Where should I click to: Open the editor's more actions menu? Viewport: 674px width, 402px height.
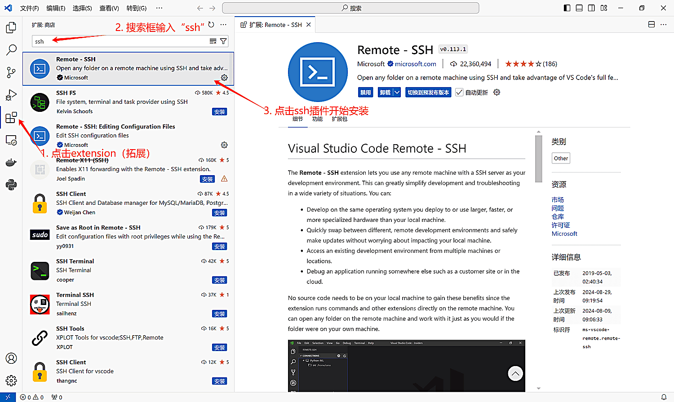point(664,25)
